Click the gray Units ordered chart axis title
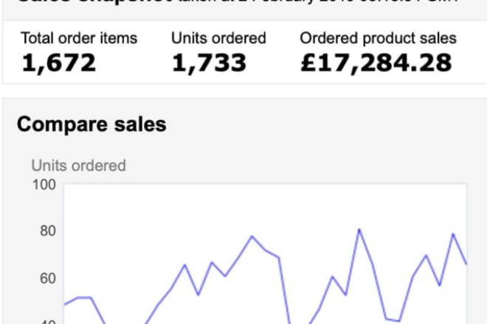Image resolution: width=487 pixels, height=324 pixels. [x=78, y=165]
